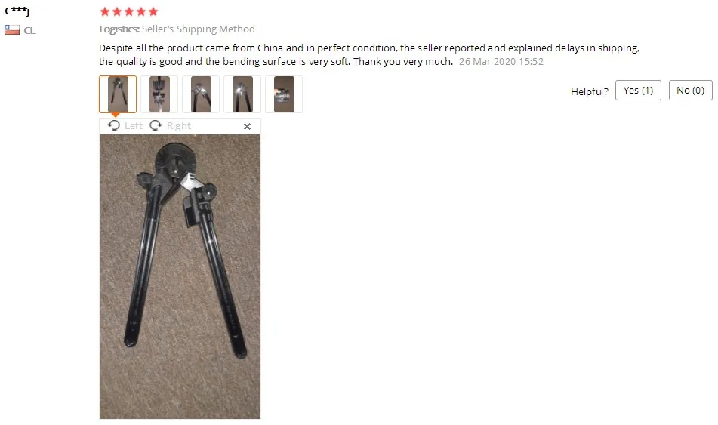
Task: Vote No (0) on review helpfulness
Action: tap(691, 91)
